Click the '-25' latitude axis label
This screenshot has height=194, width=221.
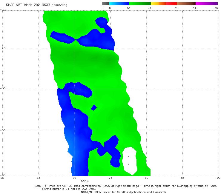tap(3, 48)
